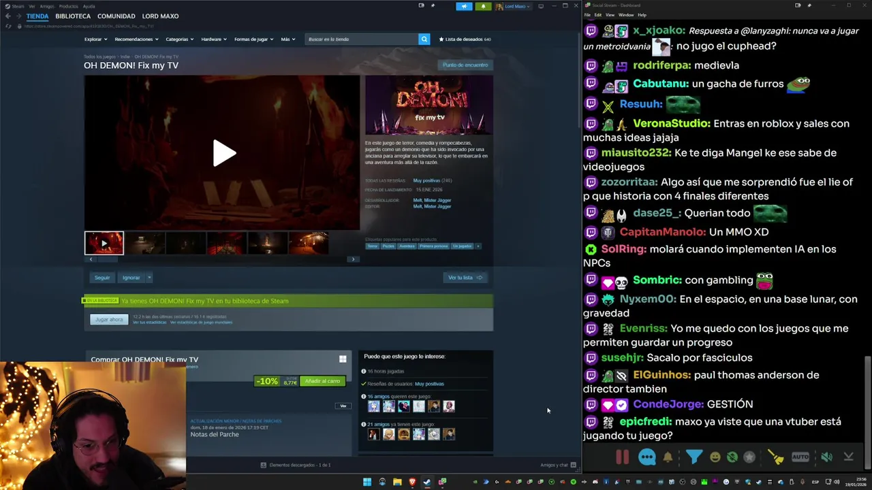
Task: Expand more tags with the plus button
Action: pos(478,246)
